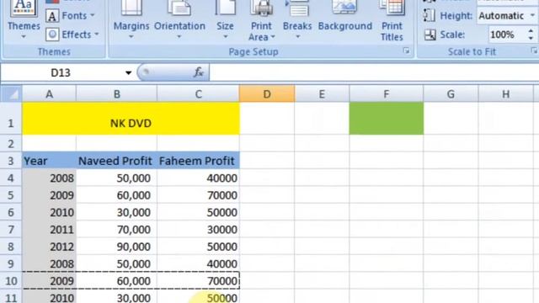Open the Height Automatic dropdown
This screenshot has width=539, height=303.
coord(533,16)
